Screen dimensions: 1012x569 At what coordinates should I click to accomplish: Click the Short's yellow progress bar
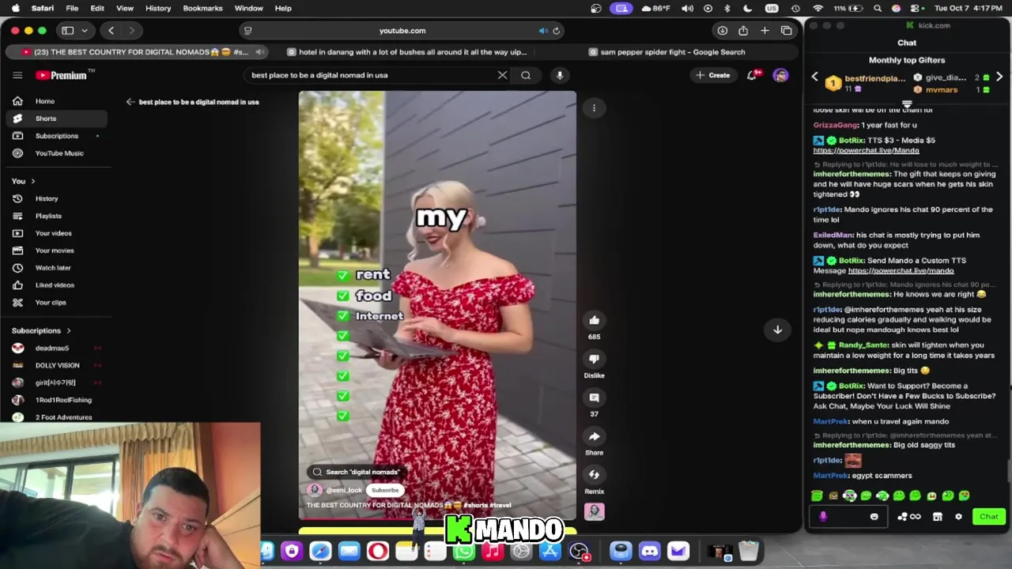pyautogui.click(x=437, y=530)
